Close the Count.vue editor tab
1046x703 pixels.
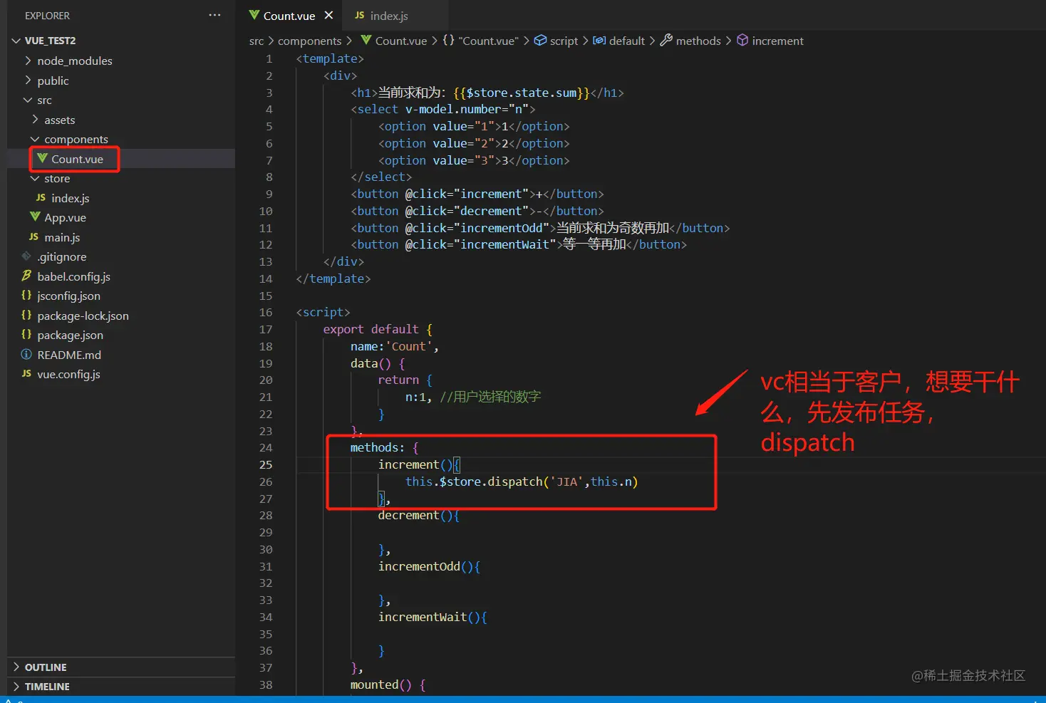pos(328,15)
